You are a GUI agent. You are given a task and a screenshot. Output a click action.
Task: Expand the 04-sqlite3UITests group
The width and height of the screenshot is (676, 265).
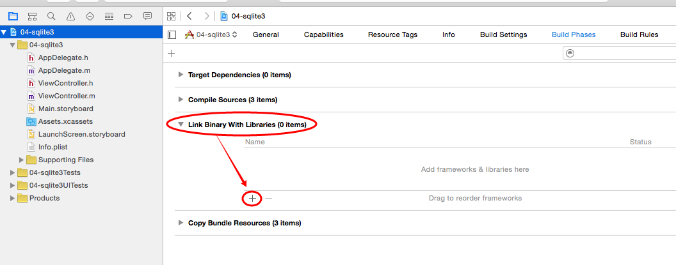13,185
